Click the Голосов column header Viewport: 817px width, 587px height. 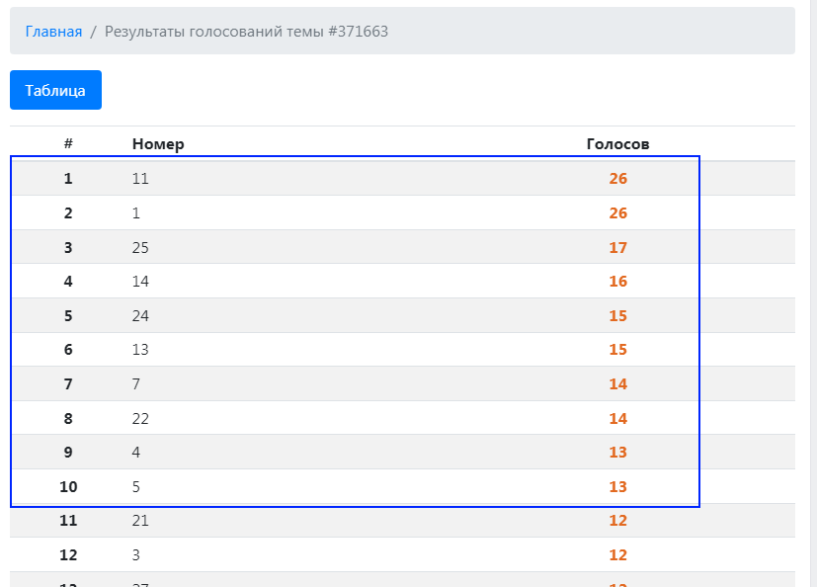tap(617, 144)
